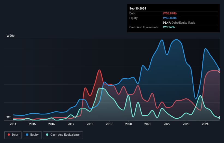Click the 2020 x-axis label
The image size is (224, 143).
(129, 124)
